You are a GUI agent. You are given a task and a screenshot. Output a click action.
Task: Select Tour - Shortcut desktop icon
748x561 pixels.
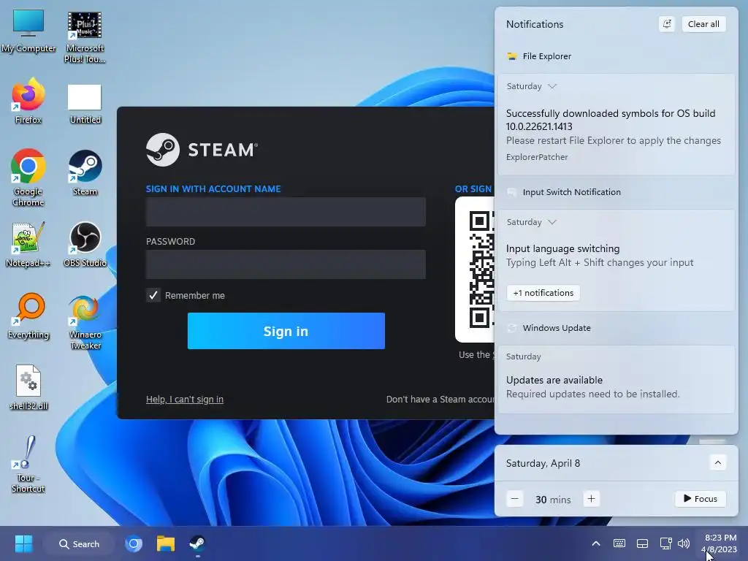[28, 464]
